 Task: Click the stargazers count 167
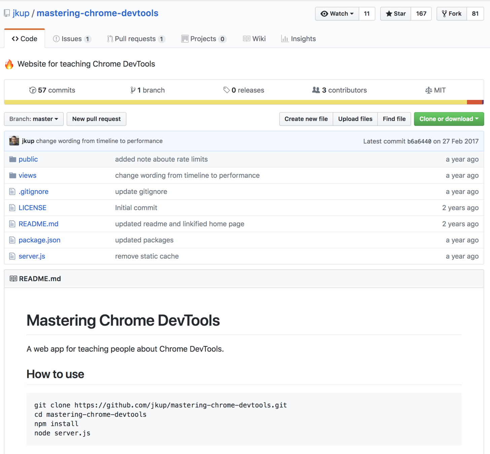[x=421, y=13]
